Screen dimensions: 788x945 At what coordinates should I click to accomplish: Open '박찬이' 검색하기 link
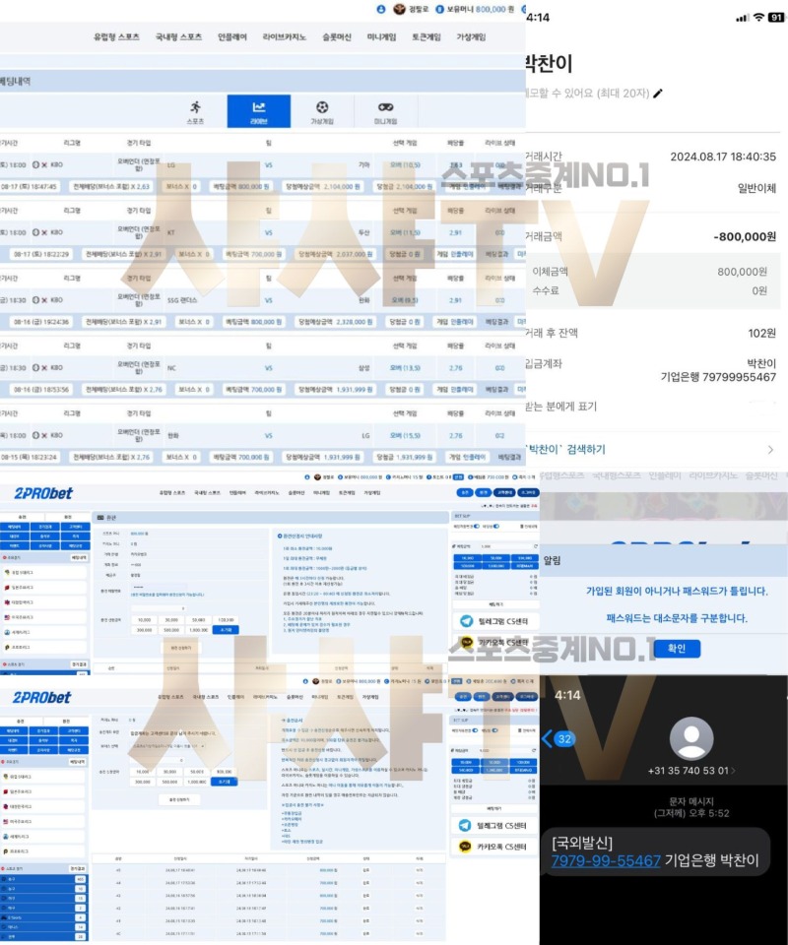(x=564, y=449)
